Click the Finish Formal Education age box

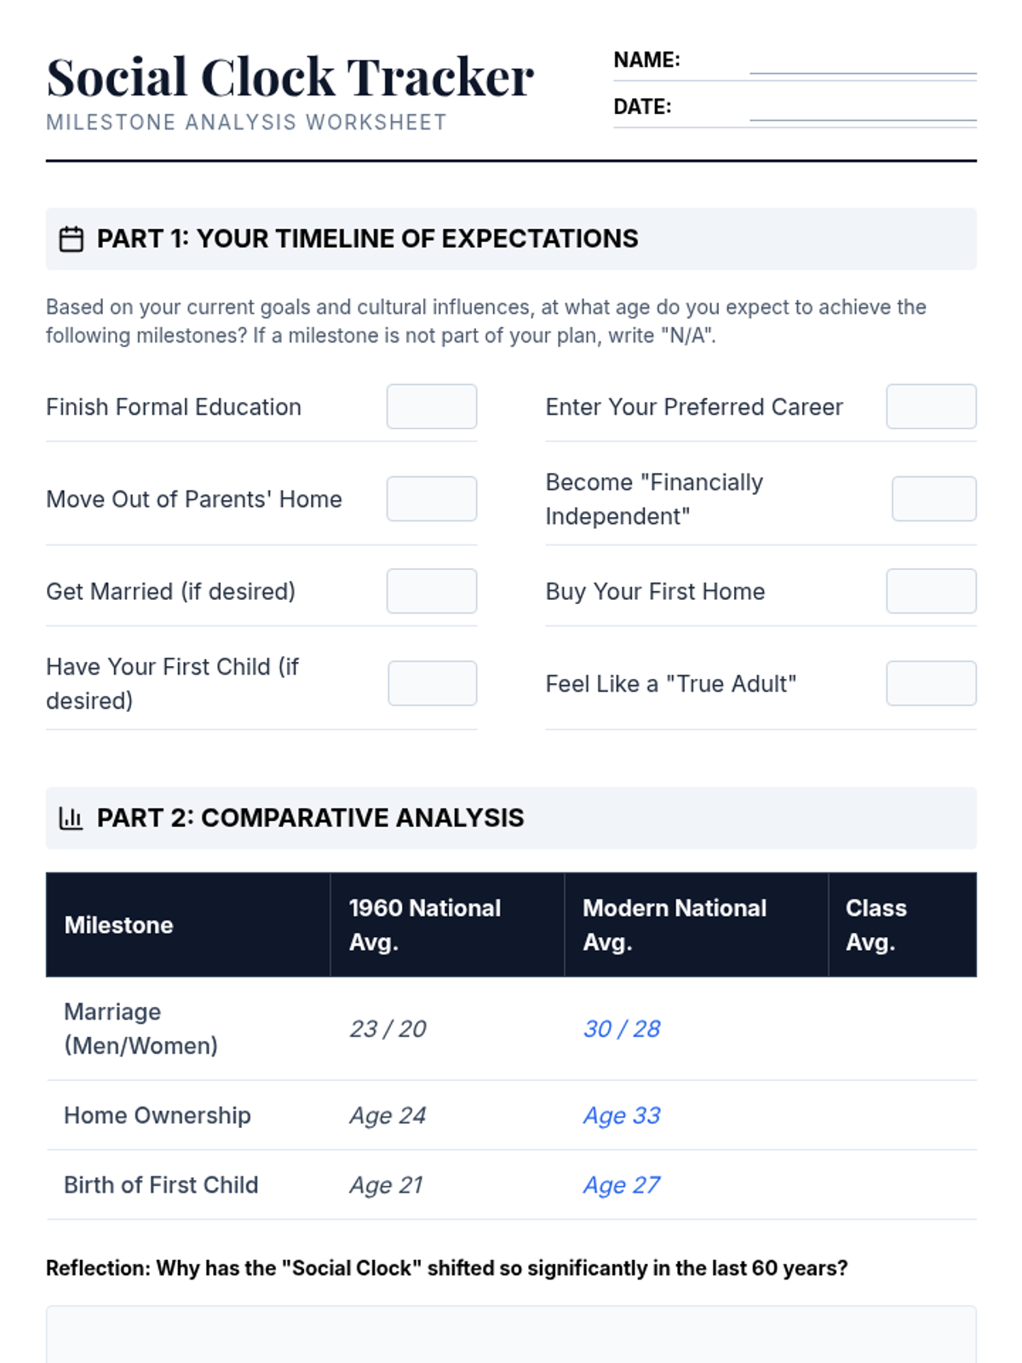(x=432, y=406)
